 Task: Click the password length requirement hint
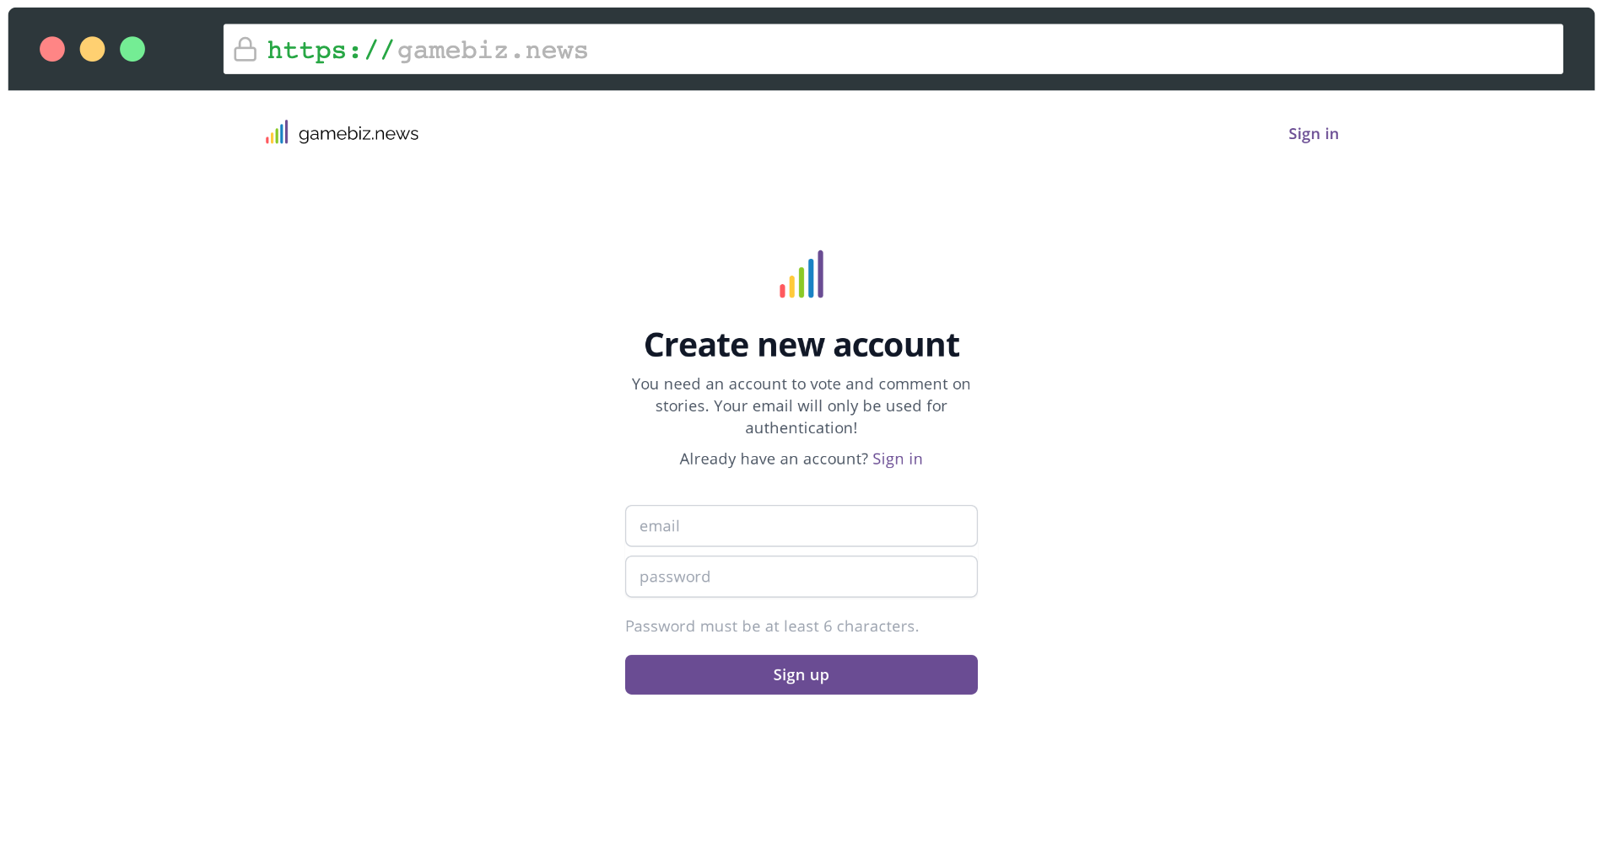[771, 626]
